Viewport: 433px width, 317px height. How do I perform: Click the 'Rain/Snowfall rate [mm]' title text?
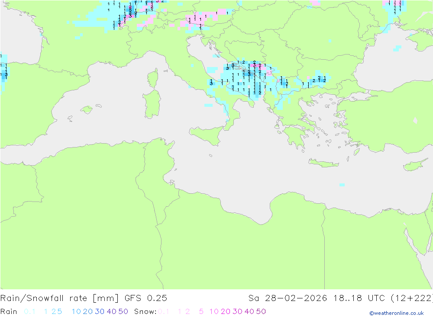click(59, 298)
